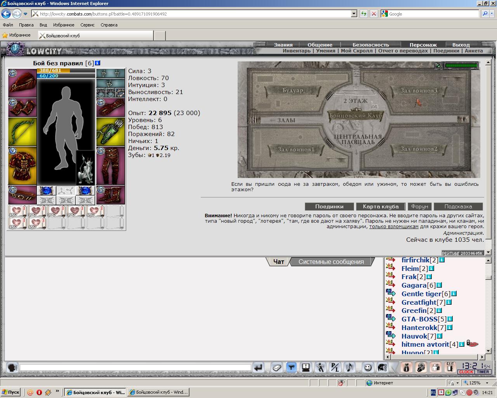Image resolution: width=497 pixels, height=398 pixels.
Task: Open the Файл menu
Action: 8,25
